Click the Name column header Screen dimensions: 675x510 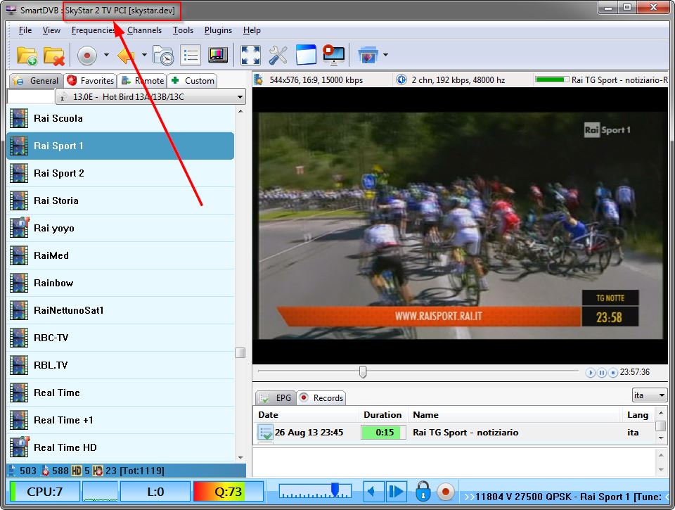(514, 415)
